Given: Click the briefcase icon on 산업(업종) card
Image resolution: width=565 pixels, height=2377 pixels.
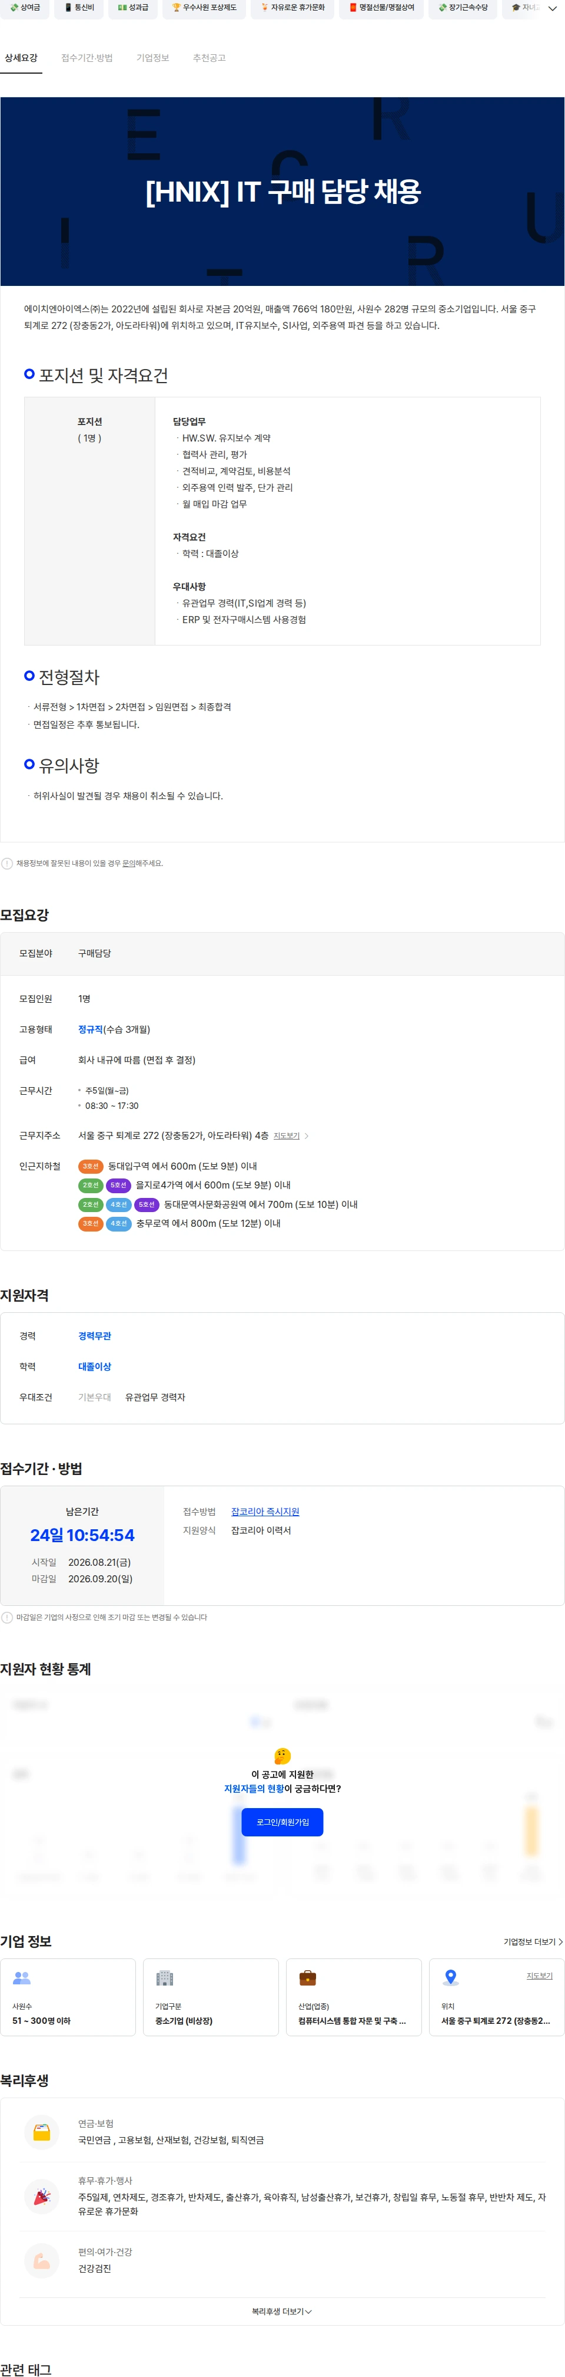Looking at the screenshot, I should click(x=308, y=1978).
